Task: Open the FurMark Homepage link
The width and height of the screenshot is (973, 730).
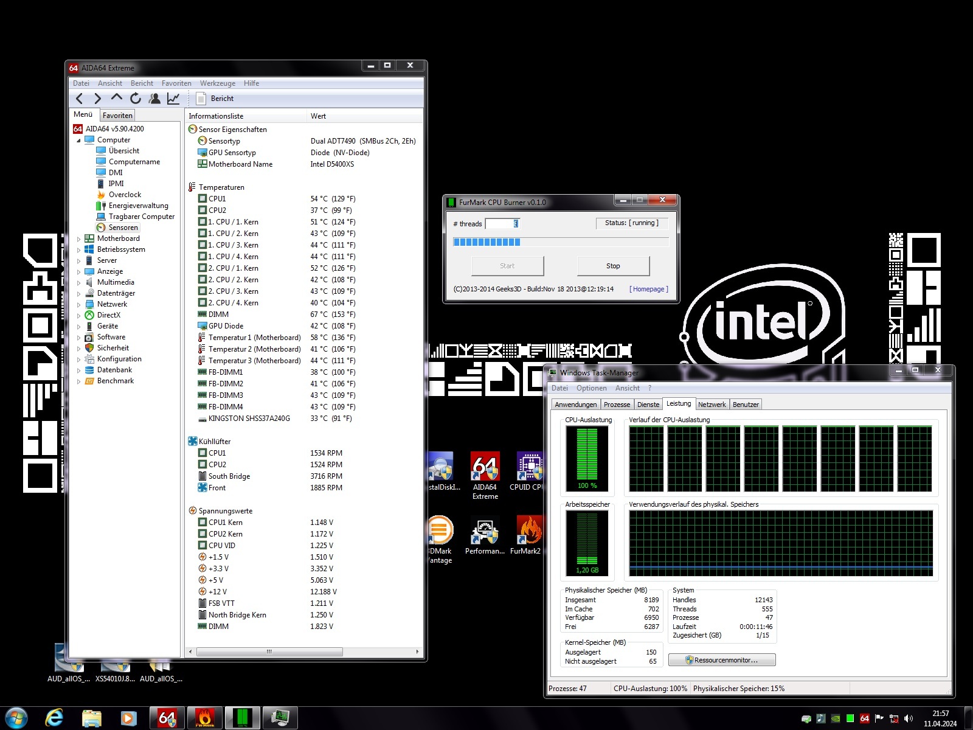Action: point(648,289)
